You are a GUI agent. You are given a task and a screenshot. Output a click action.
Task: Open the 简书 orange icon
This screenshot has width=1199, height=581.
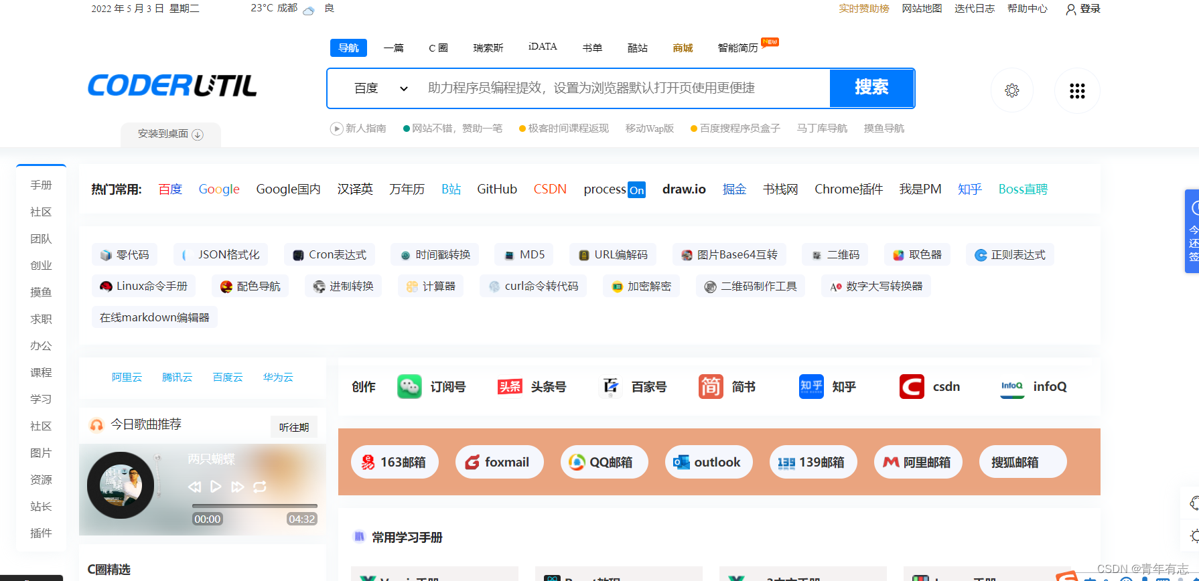(x=711, y=386)
